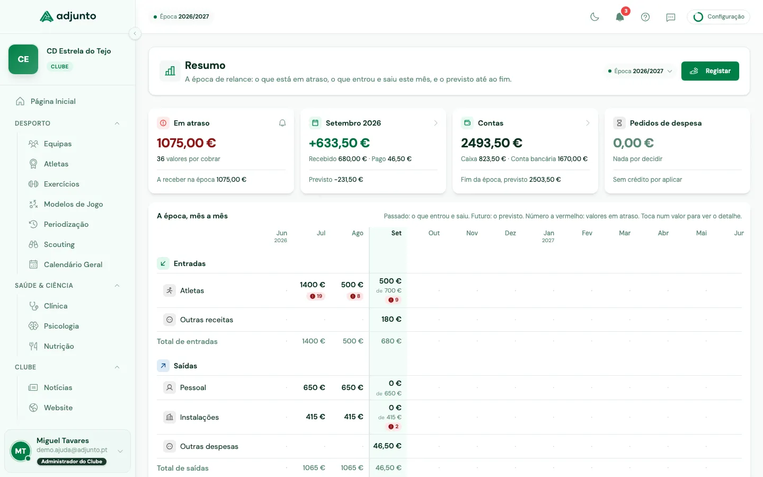Viewport: 763px width, 477px height.
Task: Click the Pessoal row icon
Action: tap(170, 387)
